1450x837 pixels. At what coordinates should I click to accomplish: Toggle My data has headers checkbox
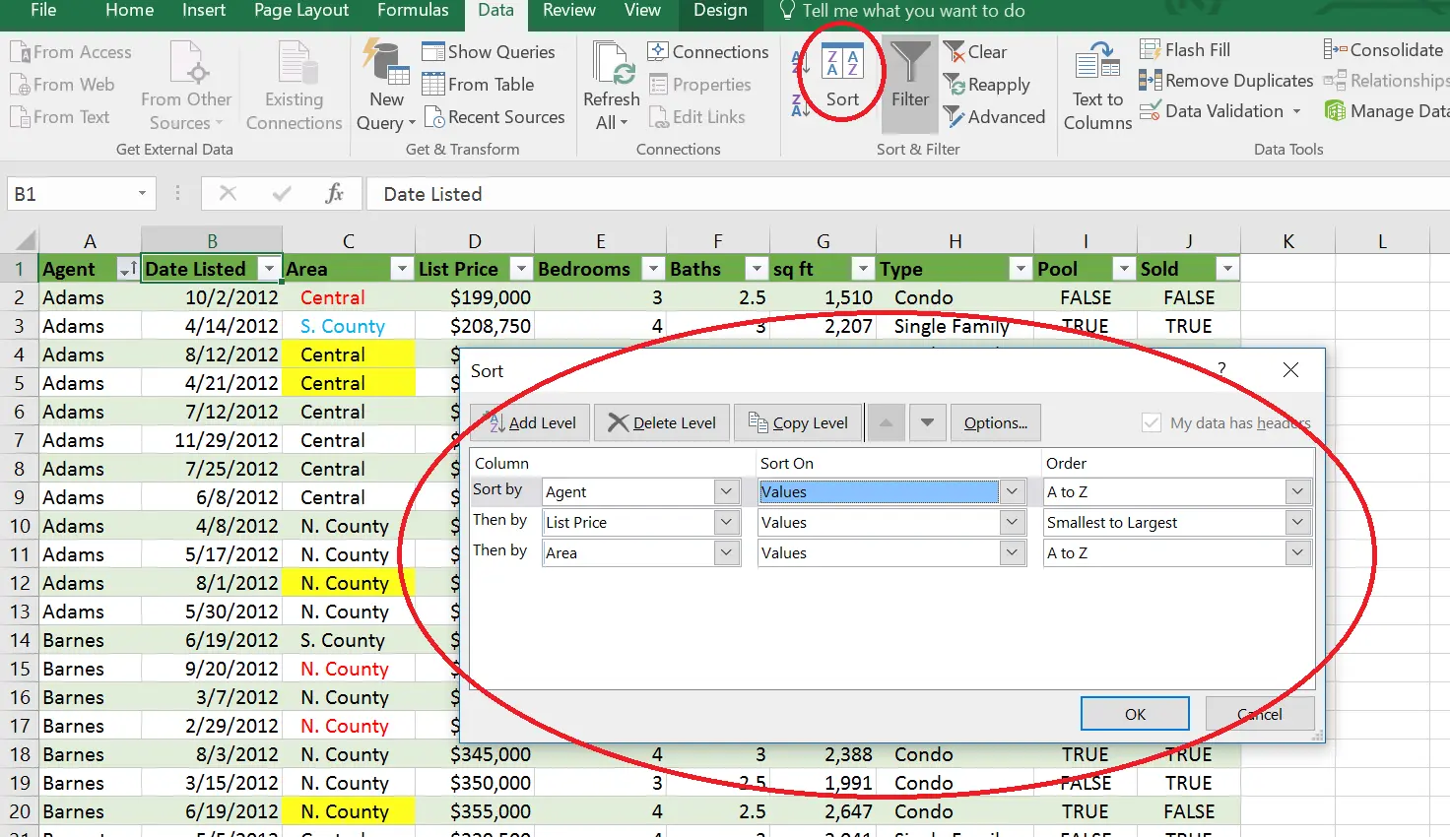(x=1151, y=423)
